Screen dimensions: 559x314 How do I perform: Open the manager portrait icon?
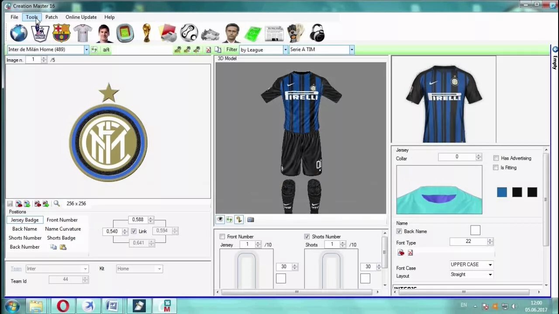point(232,33)
